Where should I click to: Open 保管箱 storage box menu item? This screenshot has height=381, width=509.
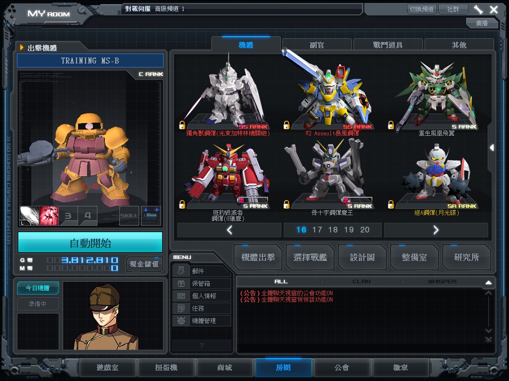coord(202,283)
